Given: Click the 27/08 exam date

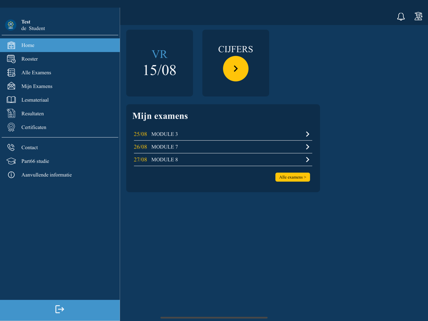Looking at the screenshot, I should click(140, 160).
